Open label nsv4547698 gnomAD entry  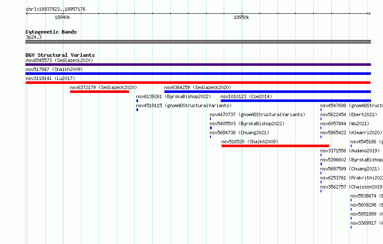point(352,105)
